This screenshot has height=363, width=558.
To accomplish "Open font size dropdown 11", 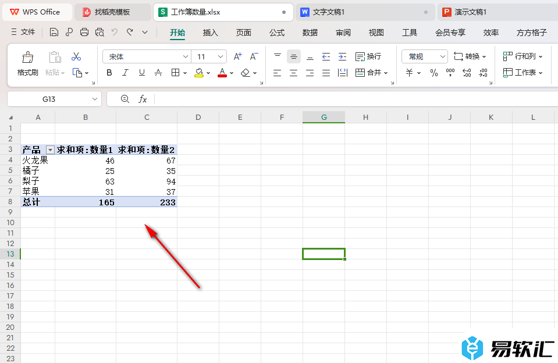I will click(221, 56).
